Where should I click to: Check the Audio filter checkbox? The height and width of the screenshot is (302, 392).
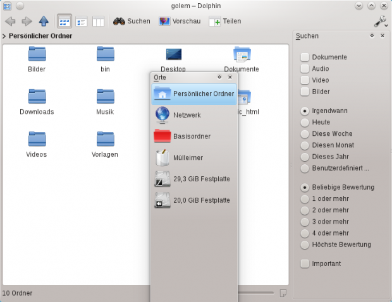point(305,68)
